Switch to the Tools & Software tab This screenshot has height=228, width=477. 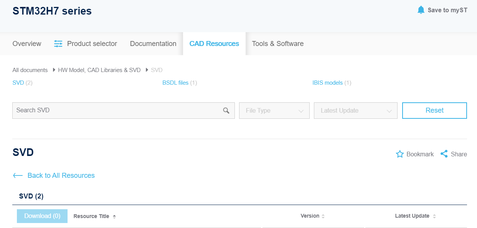277,44
